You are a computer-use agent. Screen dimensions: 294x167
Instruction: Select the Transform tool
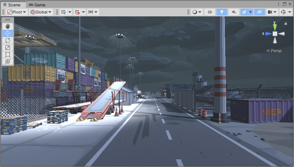click(8, 61)
